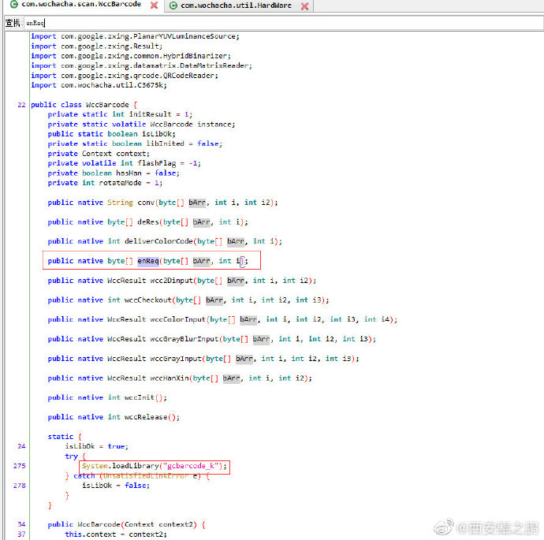The height and width of the screenshot is (540, 544).
Task: Click the flashFlag field declaration
Action: coord(125,163)
